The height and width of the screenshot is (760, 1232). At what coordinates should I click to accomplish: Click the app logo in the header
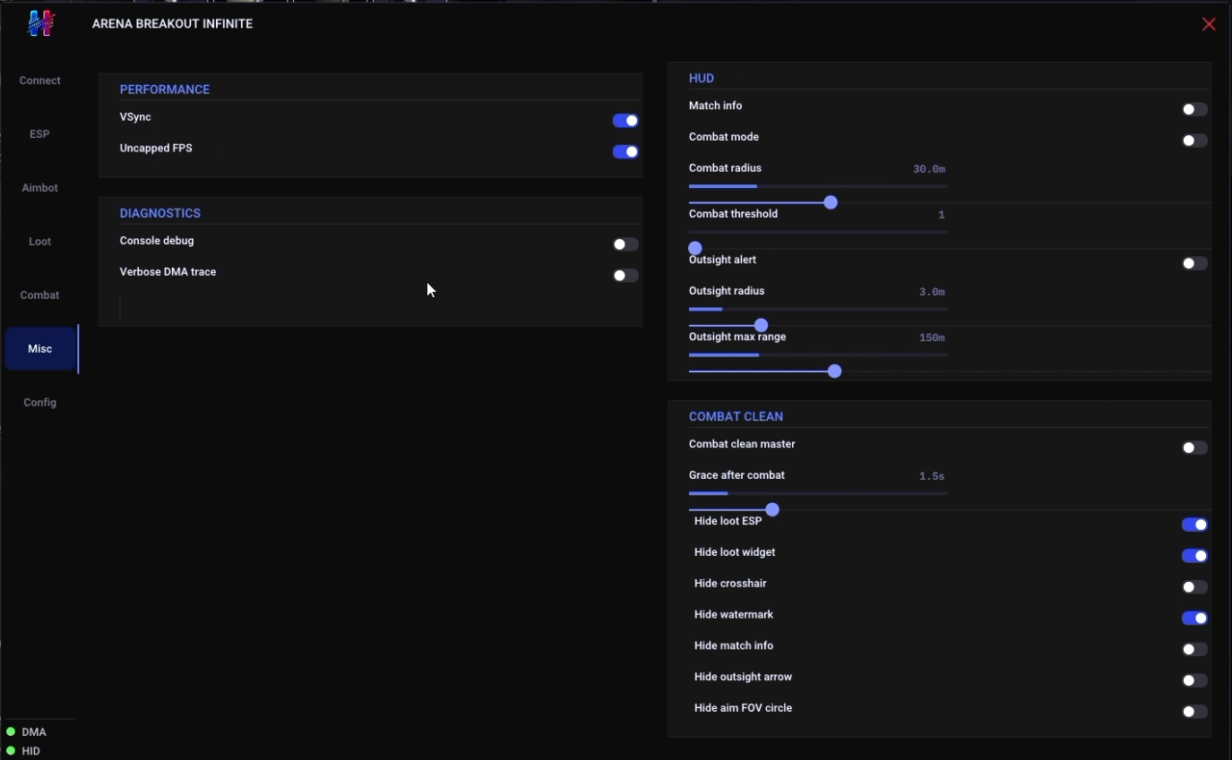pyautogui.click(x=41, y=23)
